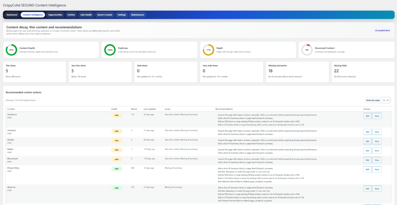
Task: Click the Health column header
Action: point(114,109)
